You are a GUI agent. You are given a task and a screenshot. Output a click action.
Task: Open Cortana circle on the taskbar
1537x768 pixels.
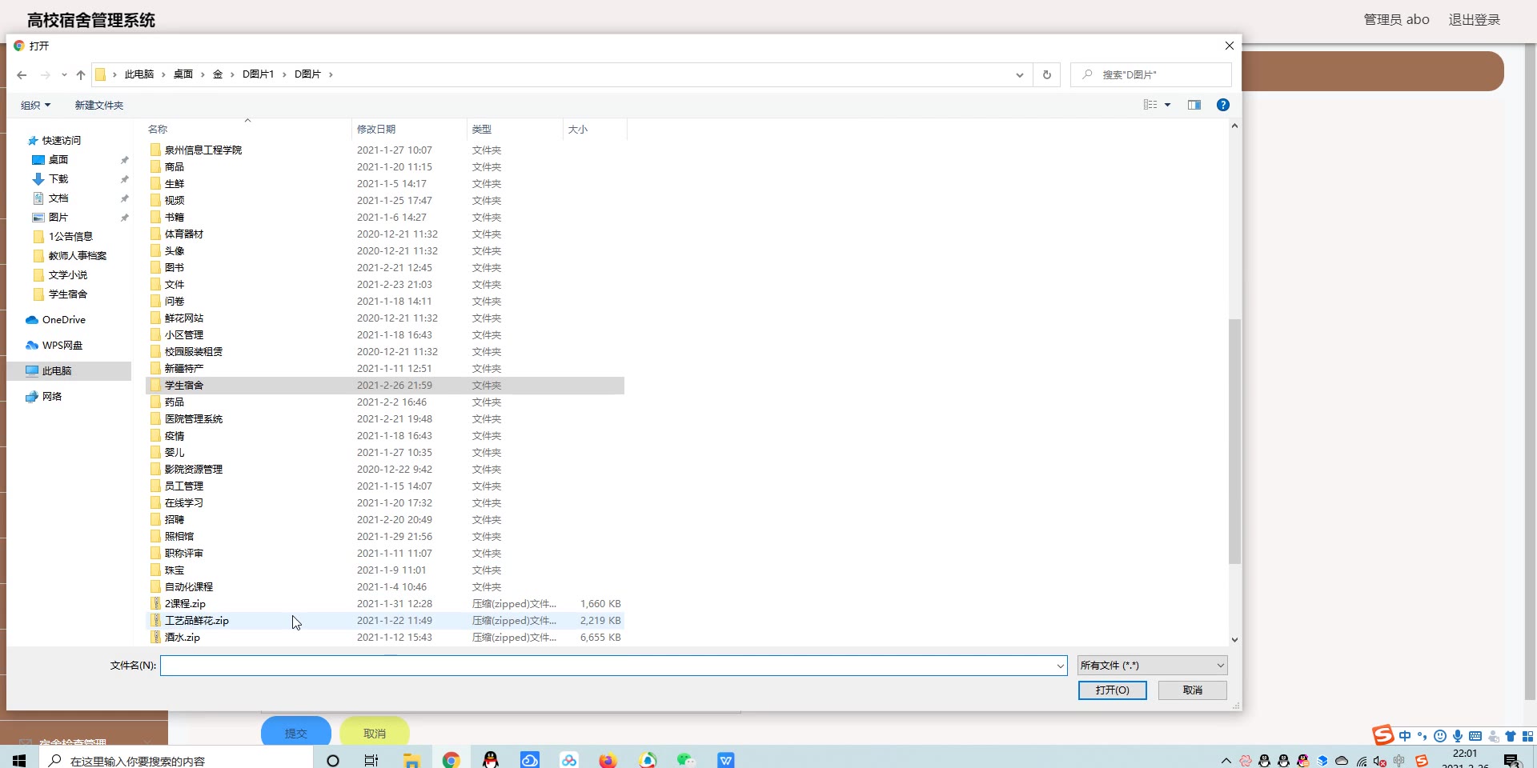pos(333,759)
